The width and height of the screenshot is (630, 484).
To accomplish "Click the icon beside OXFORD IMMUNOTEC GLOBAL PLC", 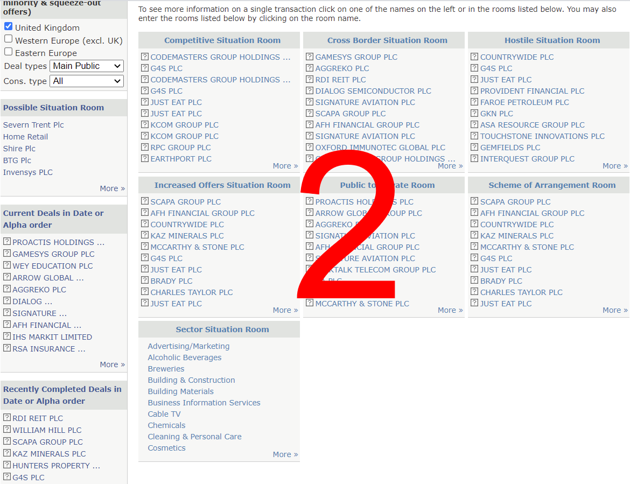I will click(310, 147).
